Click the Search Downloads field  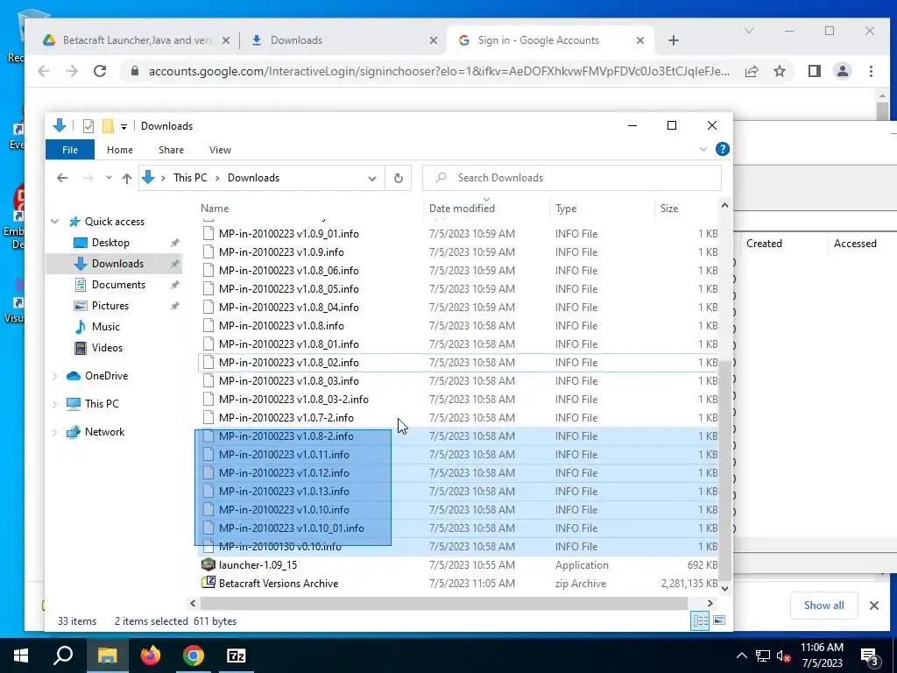coord(572,178)
